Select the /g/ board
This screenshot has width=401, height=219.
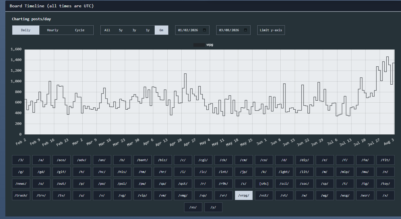click(x=21, y=172)
